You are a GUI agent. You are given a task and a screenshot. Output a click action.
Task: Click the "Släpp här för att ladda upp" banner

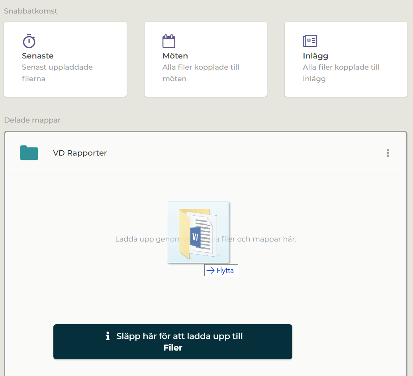(179, 336)
